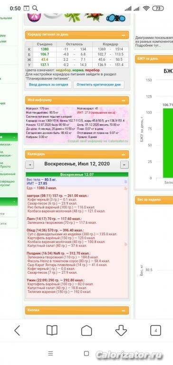Collapse the Кнопки panel
Image resolution: width=173 pixels, height=365 pixels.
[124, 310]
